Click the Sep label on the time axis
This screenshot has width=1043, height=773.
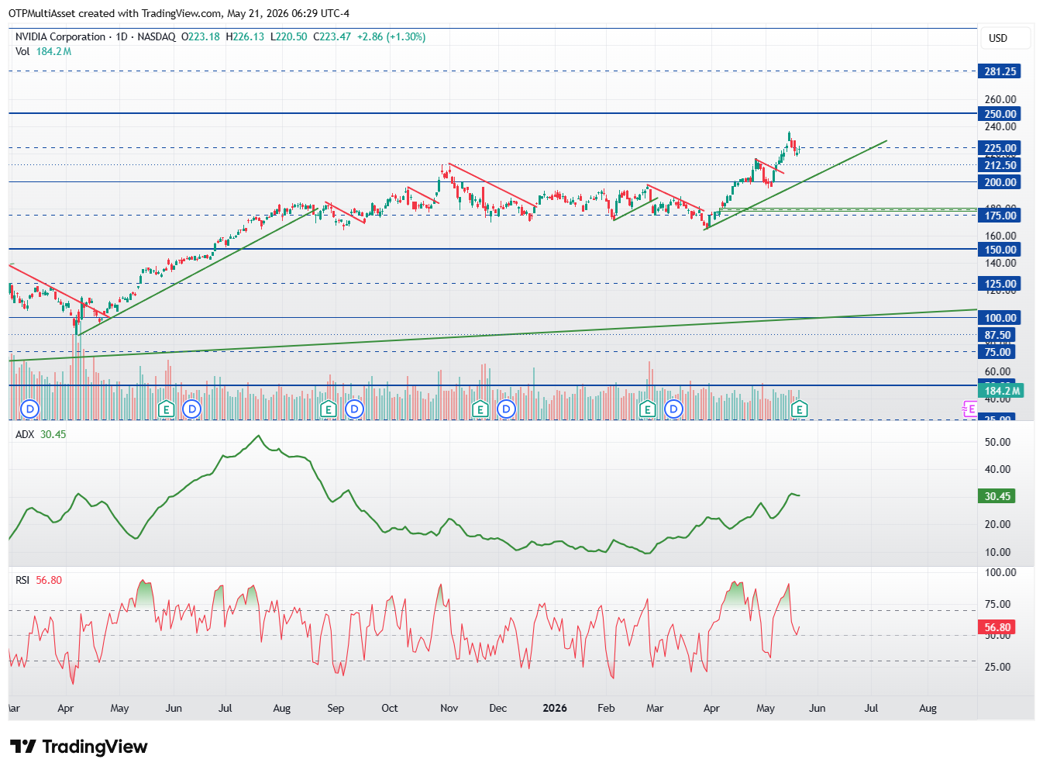point(336,708)
